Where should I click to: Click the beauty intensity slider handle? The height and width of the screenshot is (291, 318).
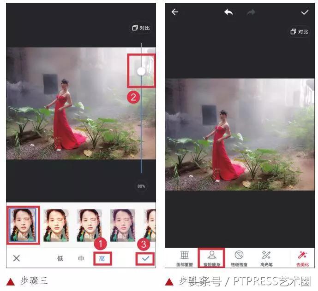pos(141,71)
